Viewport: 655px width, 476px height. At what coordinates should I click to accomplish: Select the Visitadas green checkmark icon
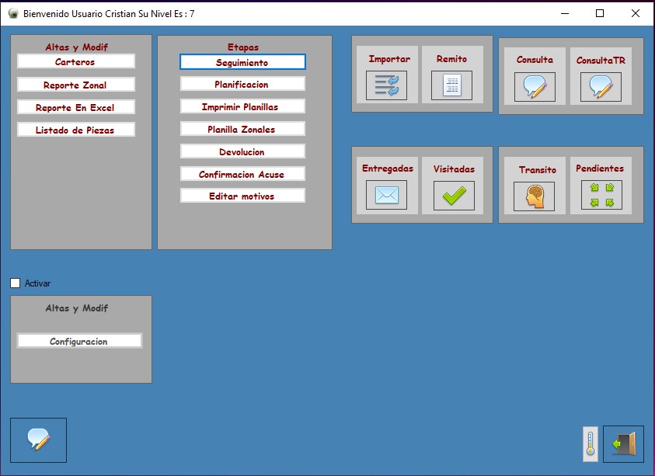454,196
